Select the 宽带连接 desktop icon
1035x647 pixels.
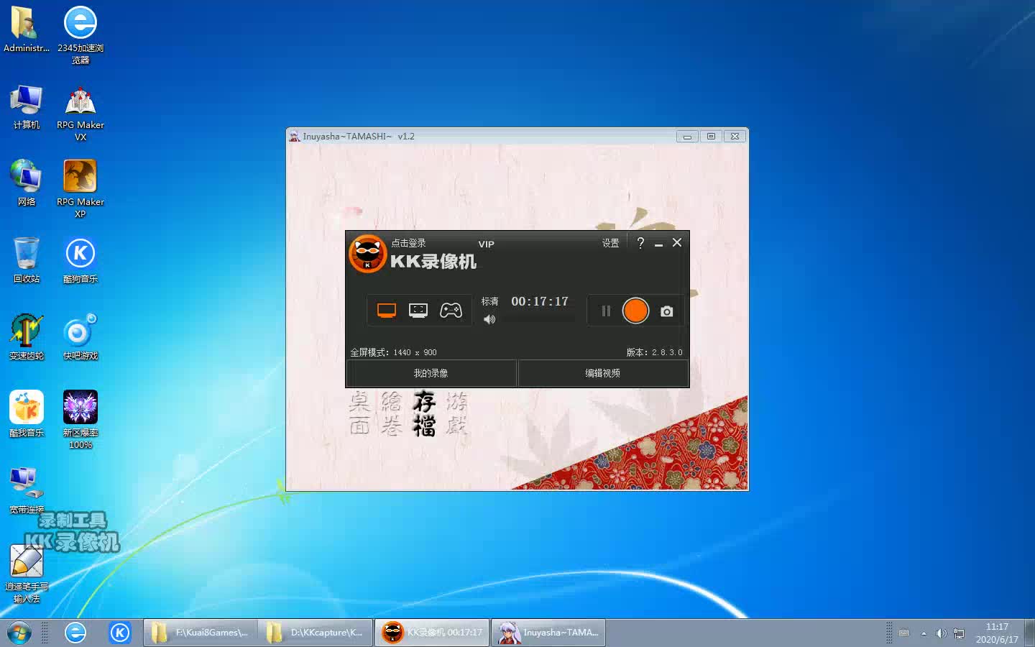[27, 491]
